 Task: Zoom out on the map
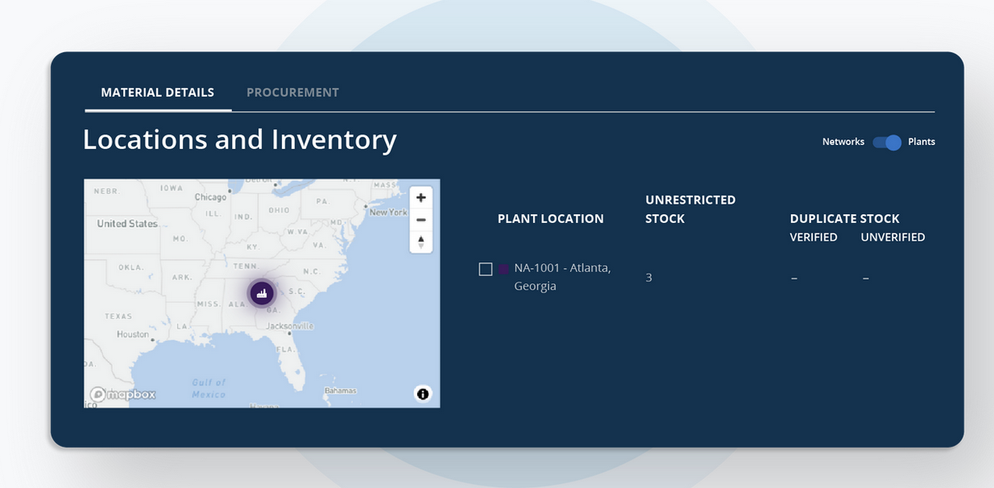point(420,220)
